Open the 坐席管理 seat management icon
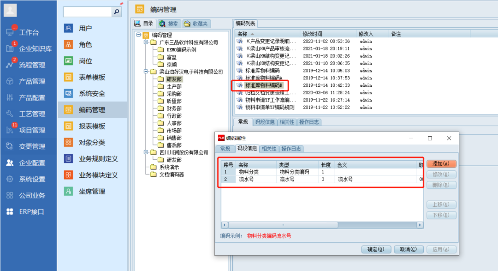498x271 pixels. pyautogui.click(x=68, y=191)
